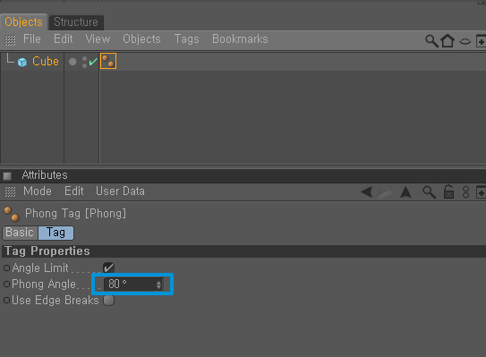Viewport: 486px width, 357px height.
Task: Switch to the Basic tab
Action: (x=20, y=233)
